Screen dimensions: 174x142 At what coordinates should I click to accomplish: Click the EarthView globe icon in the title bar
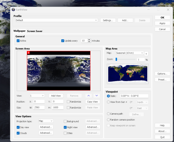(x=13, y=10)
